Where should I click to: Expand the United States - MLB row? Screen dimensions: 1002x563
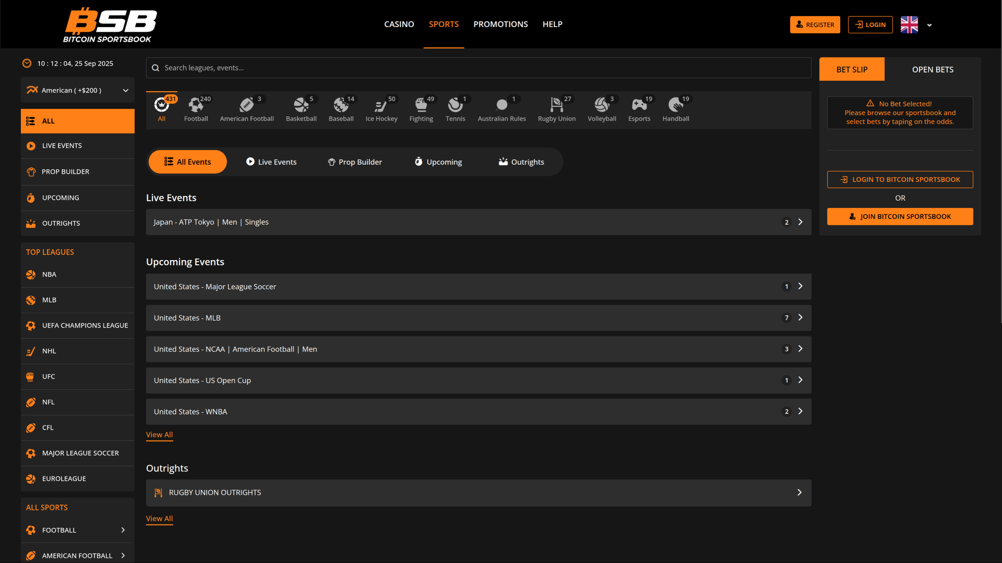click(478, 317)
